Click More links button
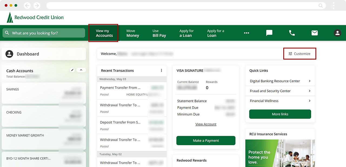346x167 pixels. [x=280, y=114]
